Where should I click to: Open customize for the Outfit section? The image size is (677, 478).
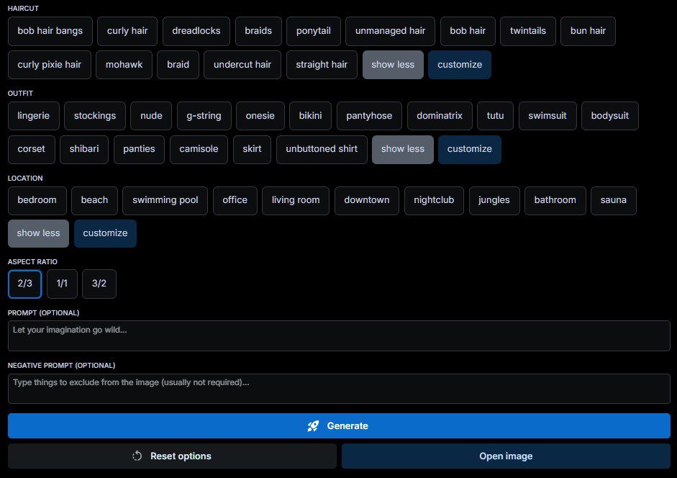point(469,150)
